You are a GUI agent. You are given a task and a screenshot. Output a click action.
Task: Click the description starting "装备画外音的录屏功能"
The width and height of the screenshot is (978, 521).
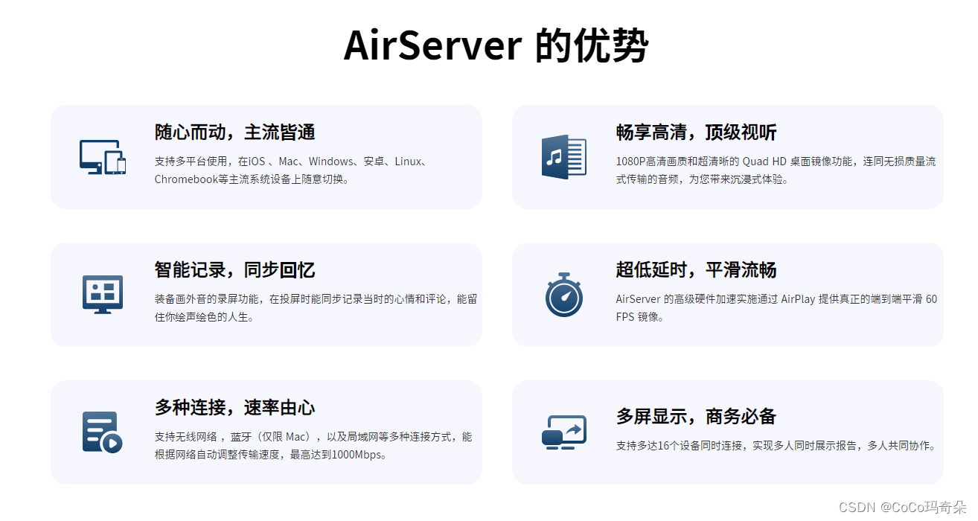click(x=316, y=308)
